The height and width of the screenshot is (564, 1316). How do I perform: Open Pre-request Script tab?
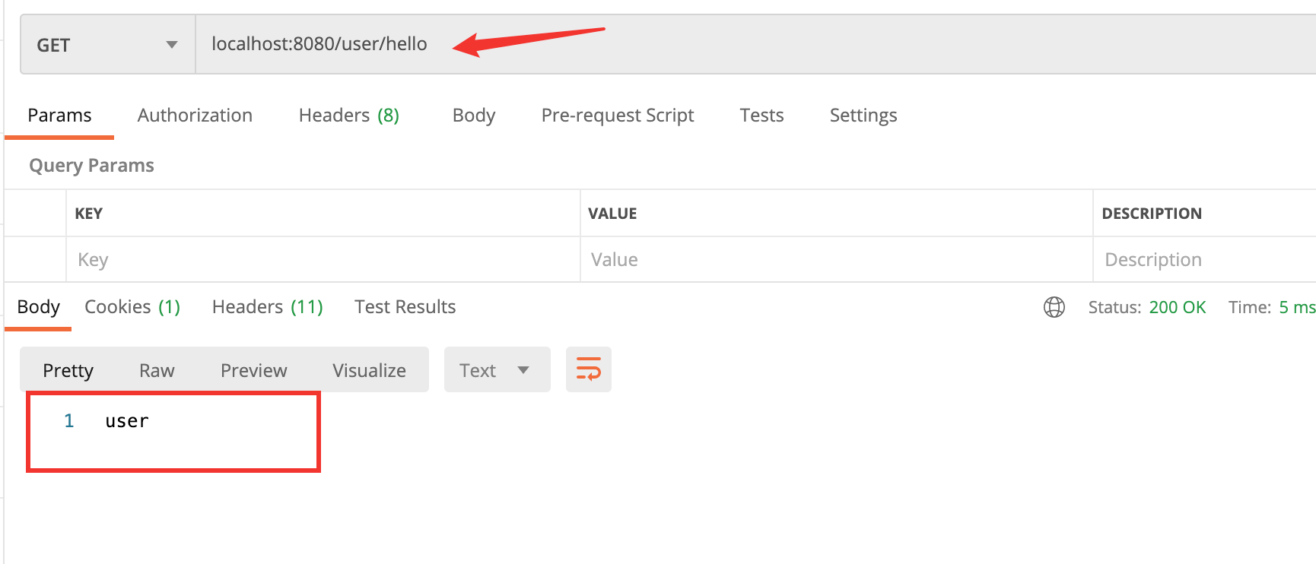617,116
